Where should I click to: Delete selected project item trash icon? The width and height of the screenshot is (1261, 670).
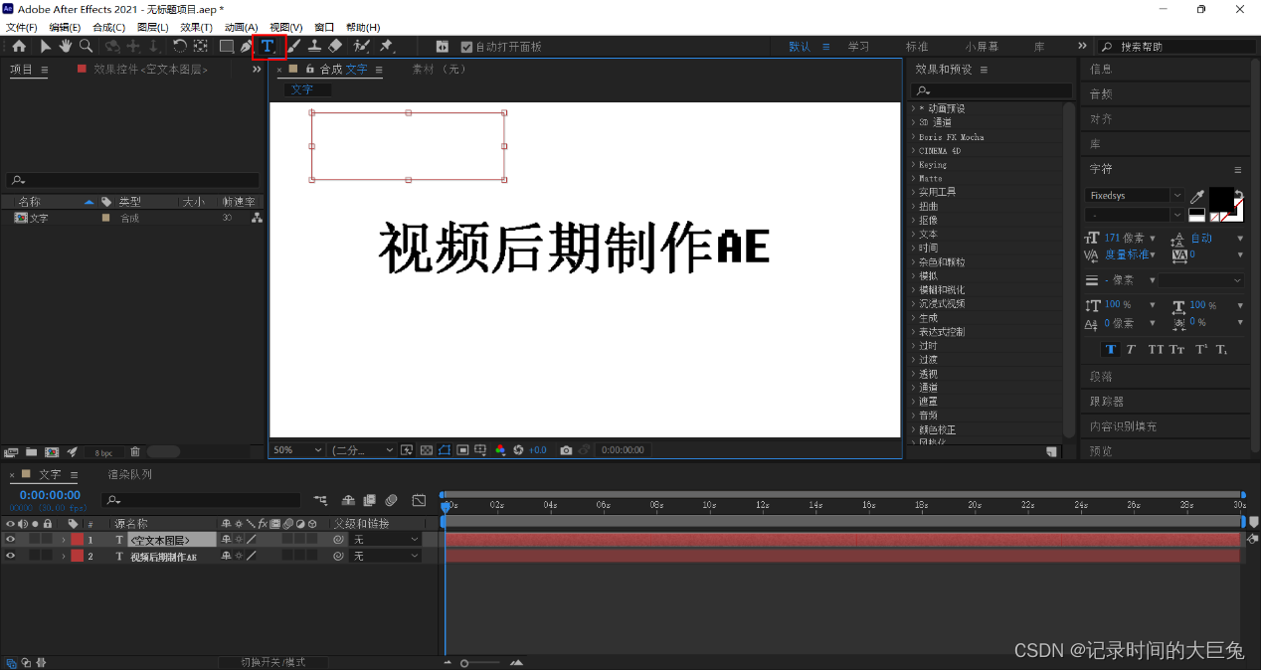click(x=135, y=451)
